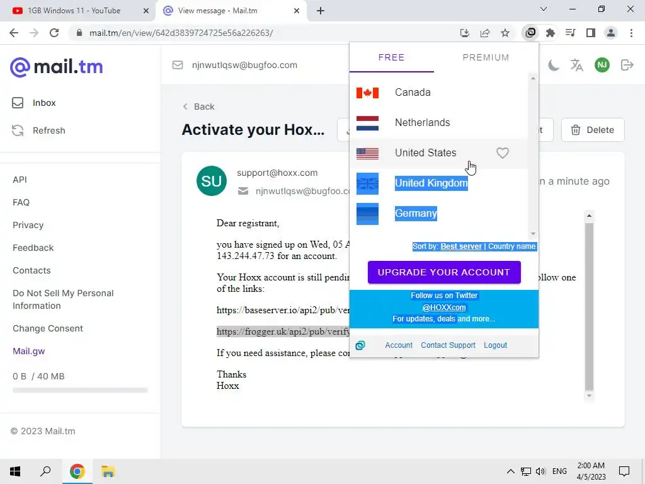
Task: Click the address bar URL
Action: (x=181, y=33)
